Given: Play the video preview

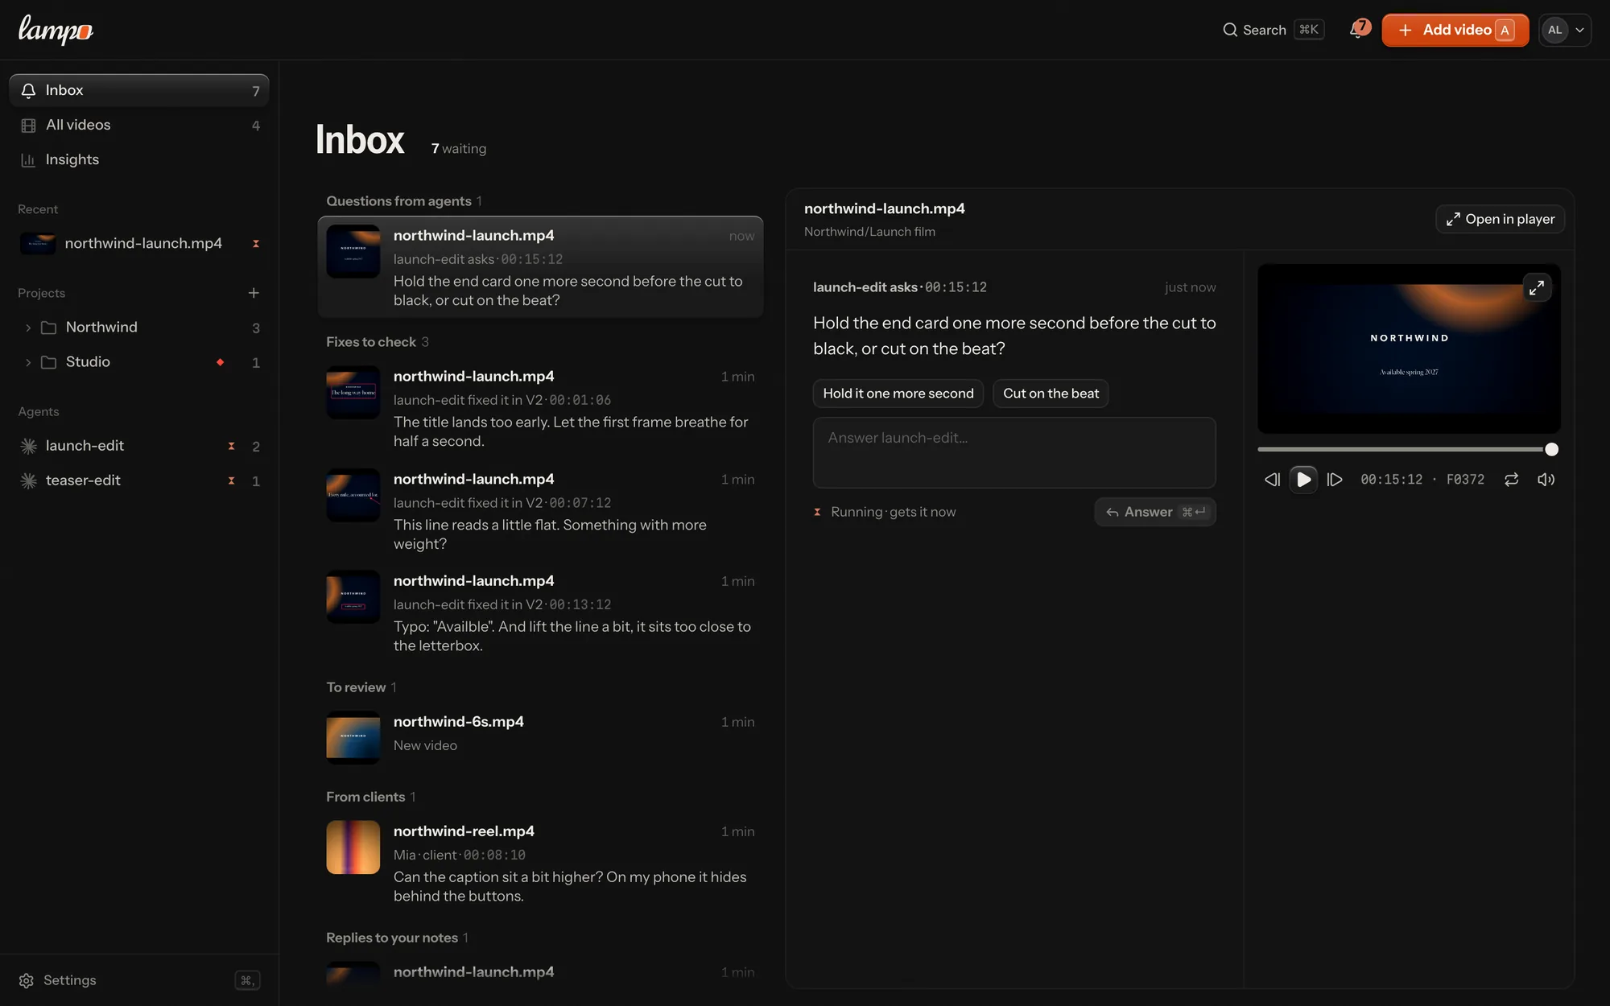Looking at the screenshot, I should coord(1303,480).
